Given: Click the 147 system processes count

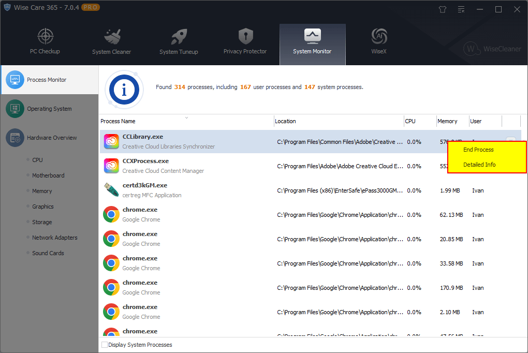Looking at the screenshot, I should tap(310, 87).
